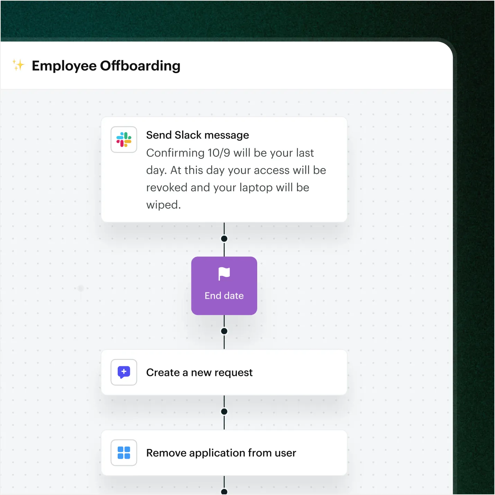Image resolution: width=495 pixels, height=495 pixels.
Task: Select the End date trigger block
Action: point(224,286)
